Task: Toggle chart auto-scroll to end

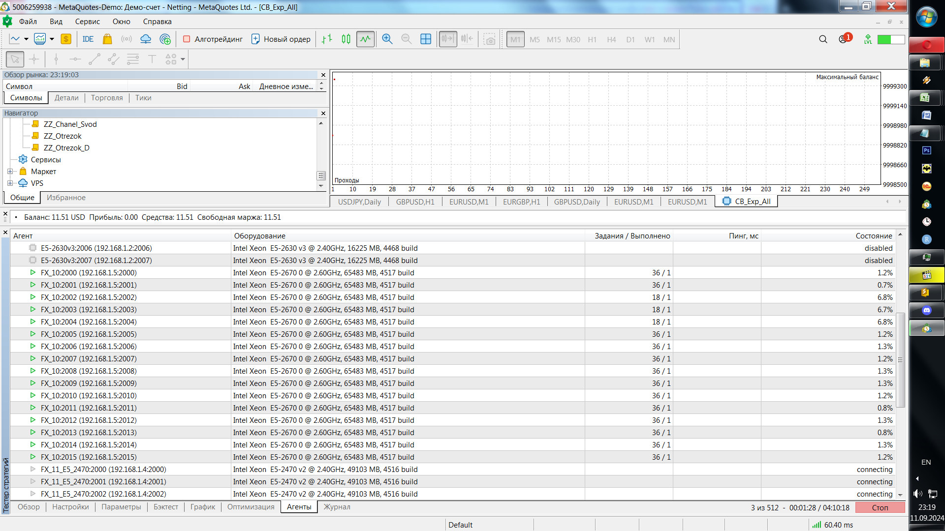Action: coord(448,39)
